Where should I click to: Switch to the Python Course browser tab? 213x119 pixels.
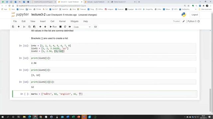[123, 2]
